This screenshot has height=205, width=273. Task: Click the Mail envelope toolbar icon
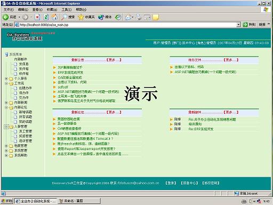click(x=128, y=17)
